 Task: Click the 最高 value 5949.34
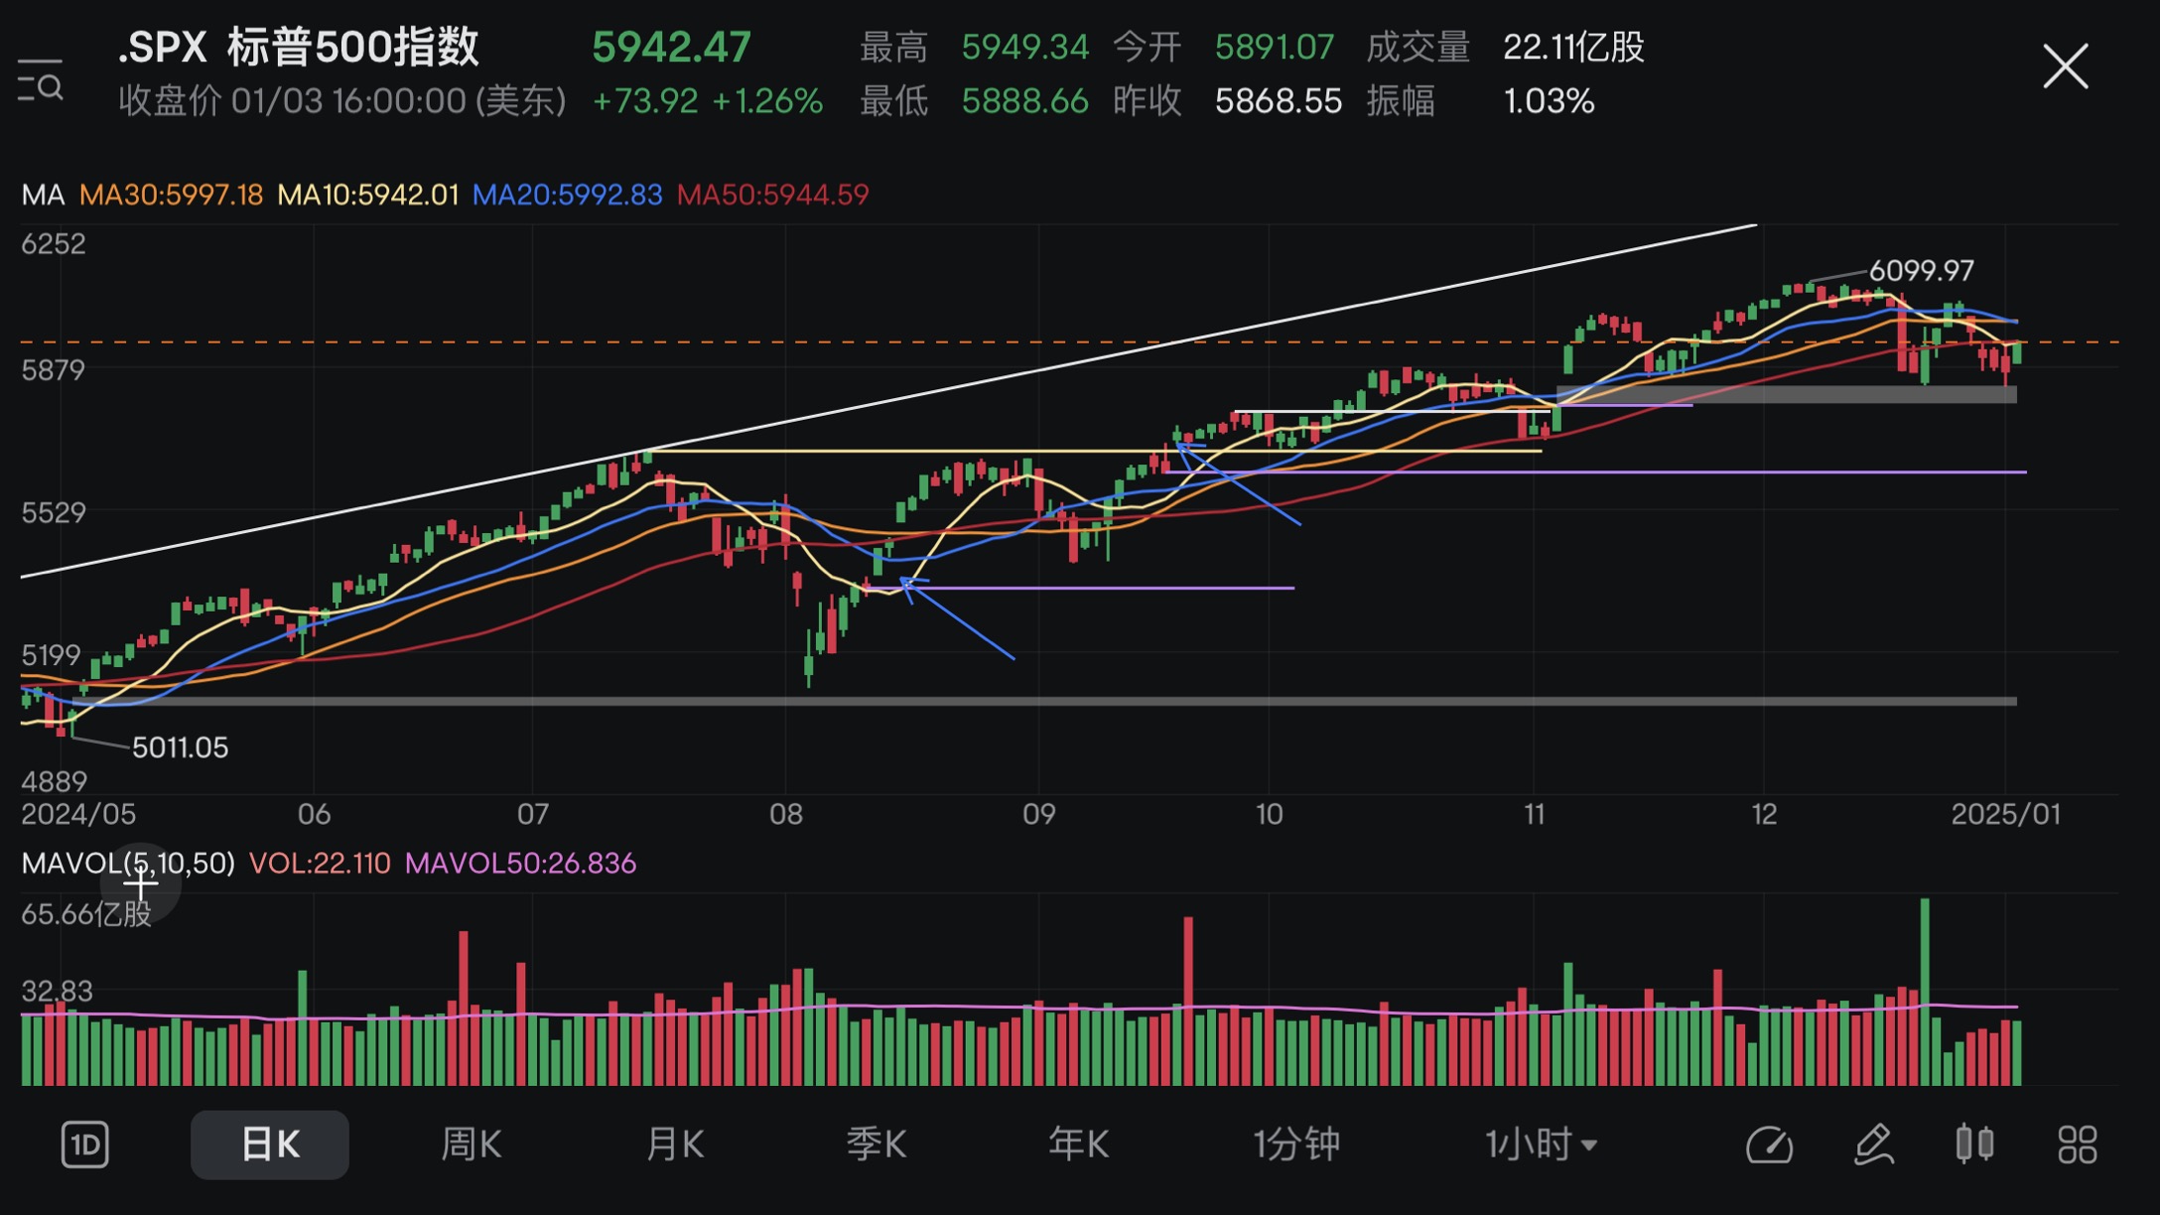[x=1024, y=47]
